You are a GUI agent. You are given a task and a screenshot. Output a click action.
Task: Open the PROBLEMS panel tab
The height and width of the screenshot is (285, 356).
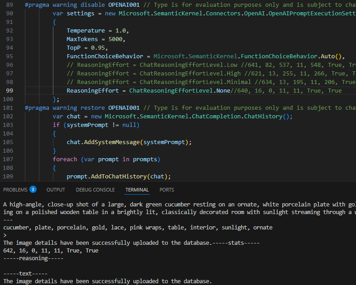coord(15,190)
